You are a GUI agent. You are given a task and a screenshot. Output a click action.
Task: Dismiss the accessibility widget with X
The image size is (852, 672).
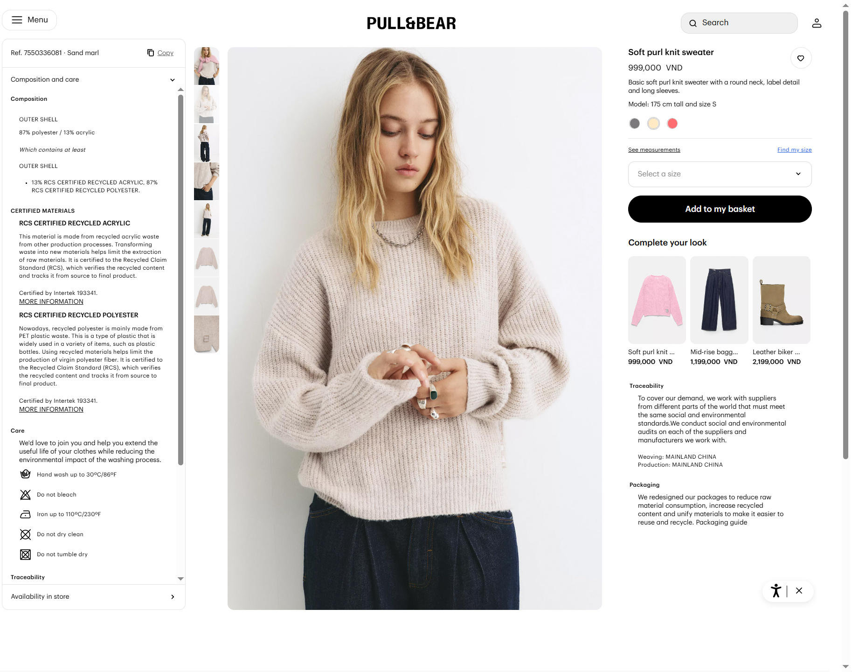click(x=799, y=591)
